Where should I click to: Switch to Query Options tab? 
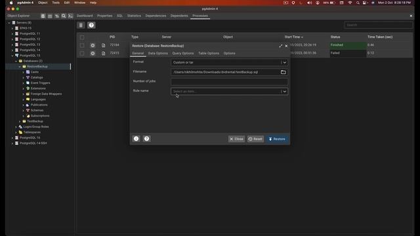(x=183, y=53)
